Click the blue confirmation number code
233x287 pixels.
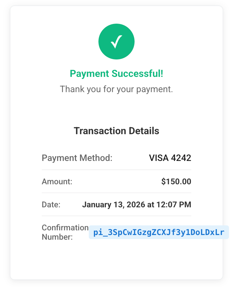[159, 233]
